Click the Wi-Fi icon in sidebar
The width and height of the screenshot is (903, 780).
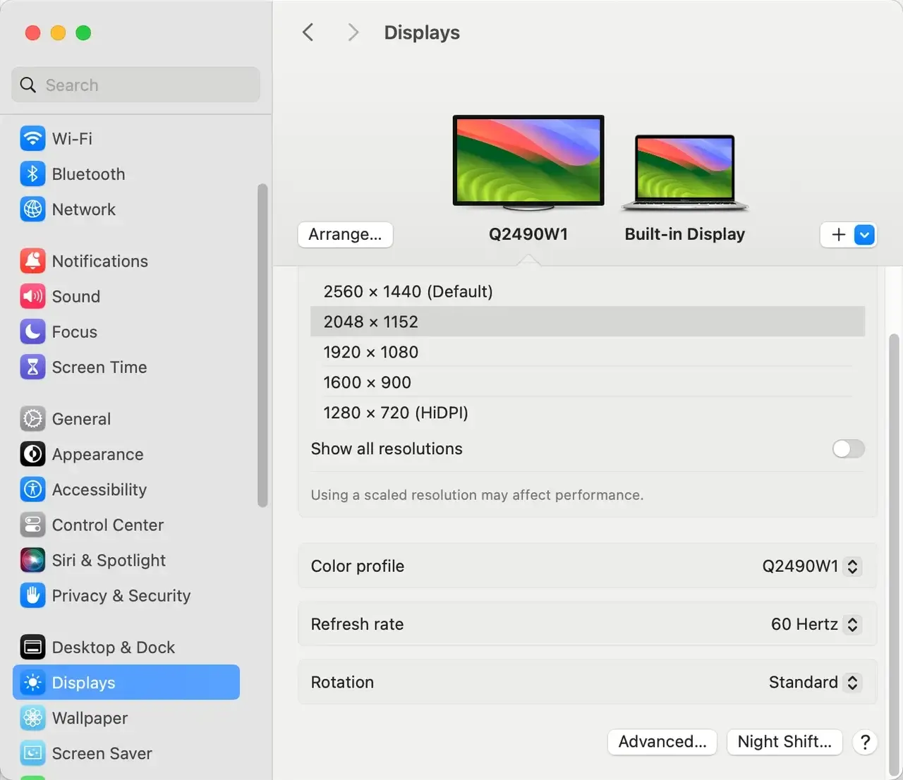(x=32, y=138)
